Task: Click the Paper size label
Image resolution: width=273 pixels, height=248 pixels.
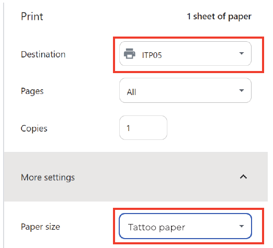Action: pos(40,227)
